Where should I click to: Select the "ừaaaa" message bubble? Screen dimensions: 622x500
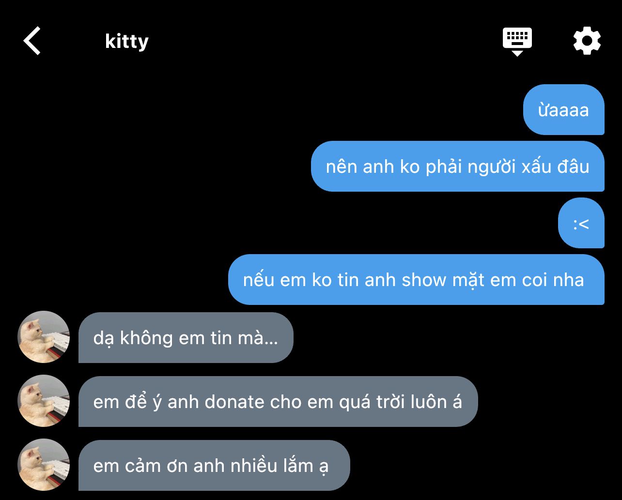pyautogui.click(x=564, y=110)
